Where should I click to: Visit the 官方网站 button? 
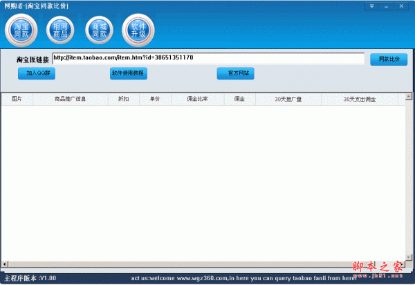[x=236, y=73]
